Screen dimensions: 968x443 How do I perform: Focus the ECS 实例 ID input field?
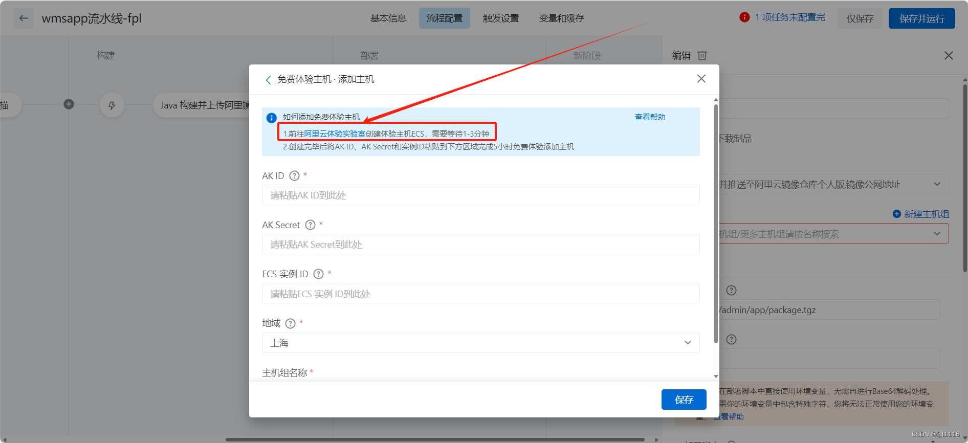tap(480, 294)
